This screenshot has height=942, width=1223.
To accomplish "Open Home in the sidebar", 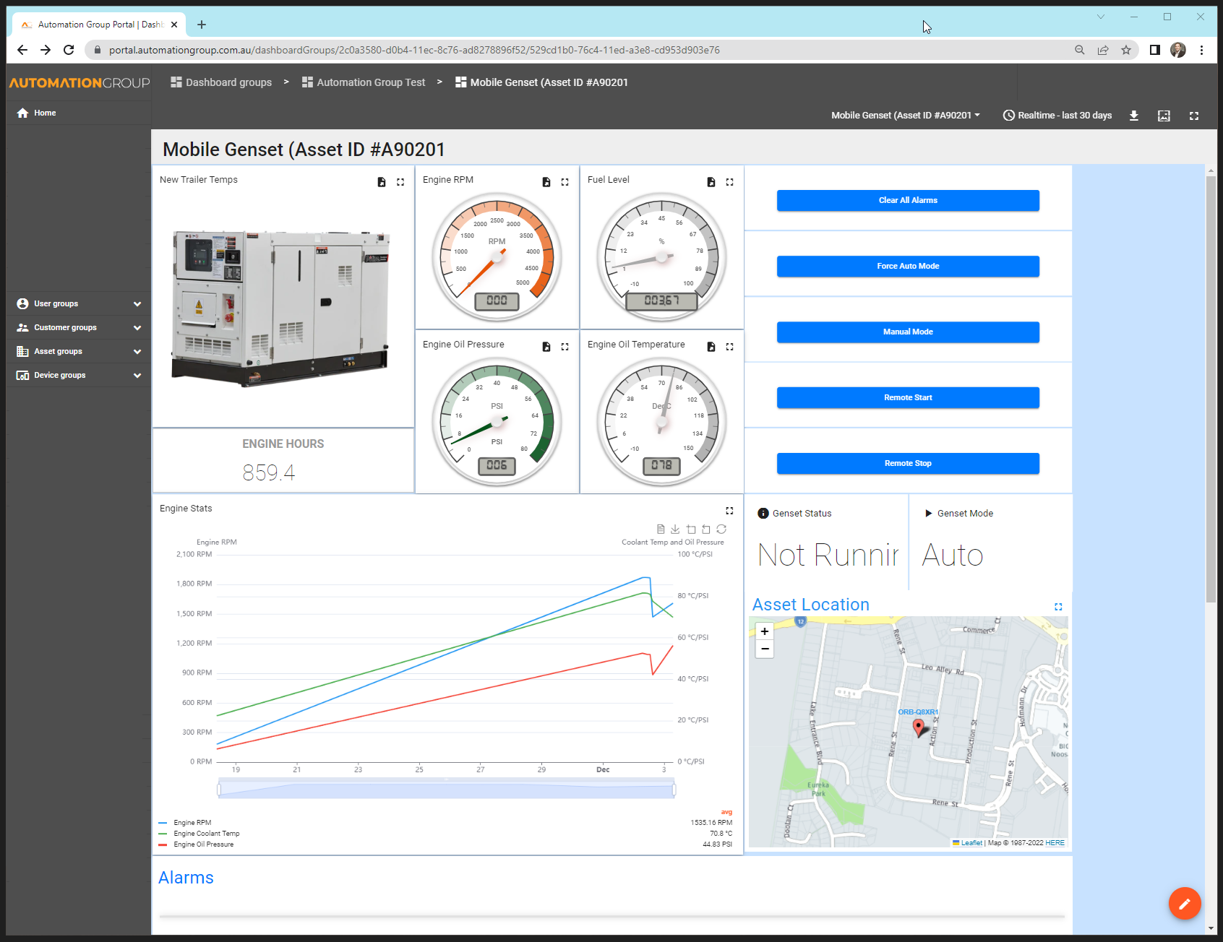I will [x=45, y=113].
